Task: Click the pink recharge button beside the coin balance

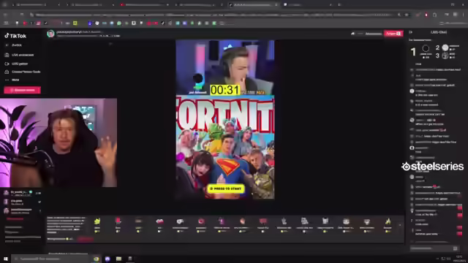Action: (x=86, y=239)
